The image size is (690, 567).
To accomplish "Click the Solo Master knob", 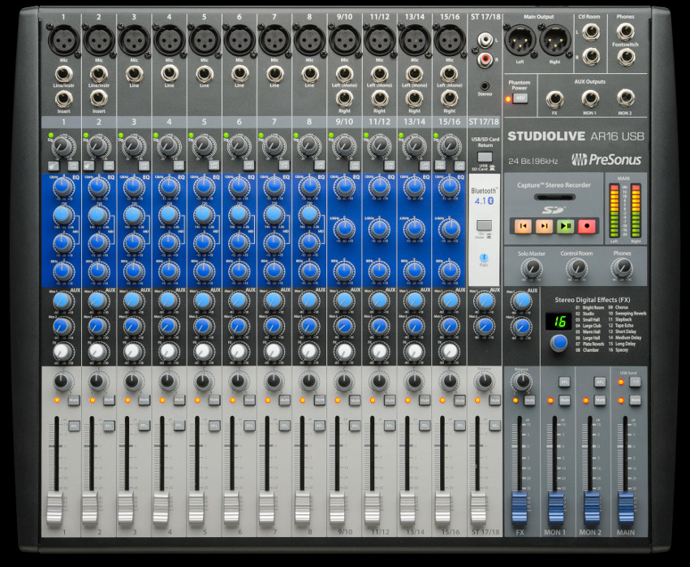I will click(532, 268).
